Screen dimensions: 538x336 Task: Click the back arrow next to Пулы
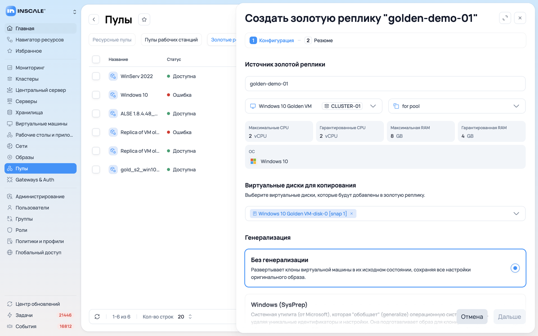point(94,19)
